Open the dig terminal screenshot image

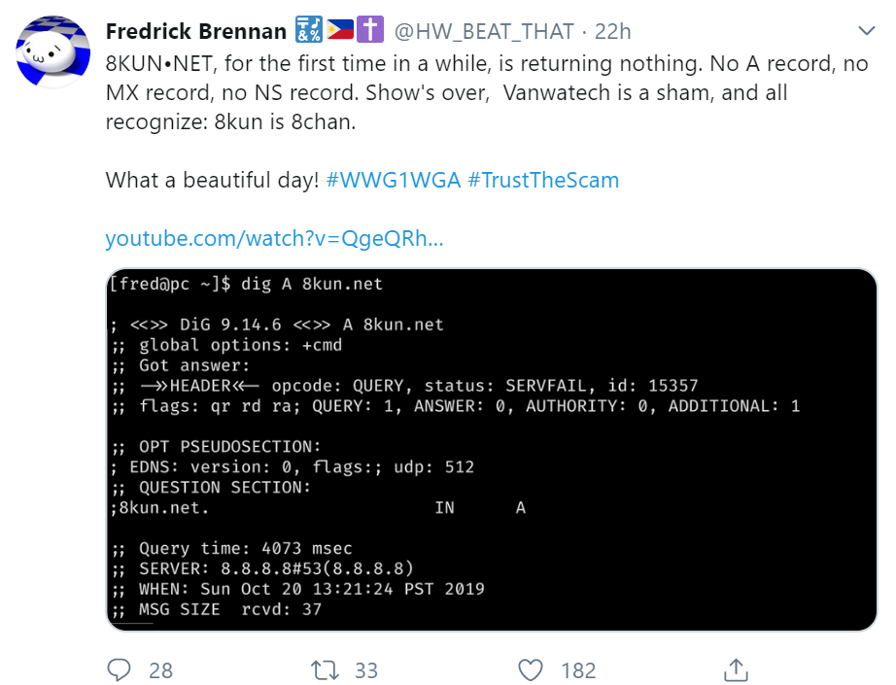pos(492,450)
